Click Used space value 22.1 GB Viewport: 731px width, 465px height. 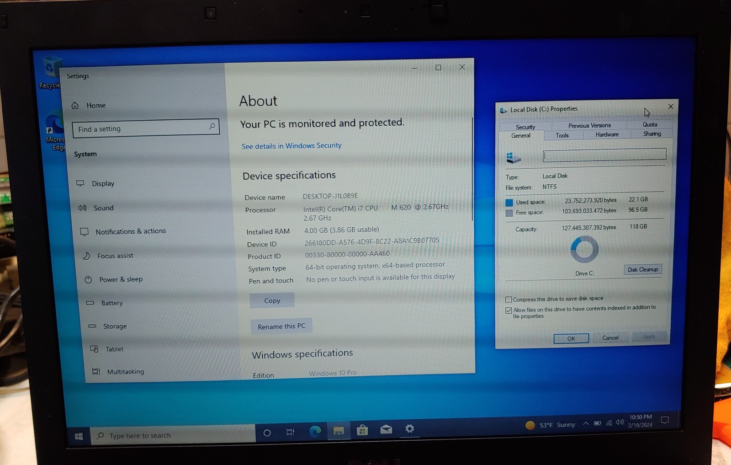638,199
